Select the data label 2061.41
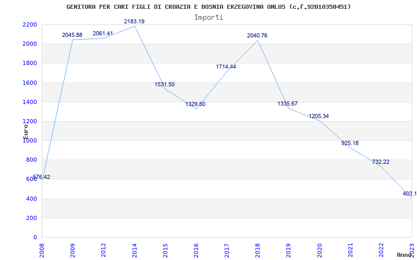The image size is (417, 260). (x=103, y=33)
